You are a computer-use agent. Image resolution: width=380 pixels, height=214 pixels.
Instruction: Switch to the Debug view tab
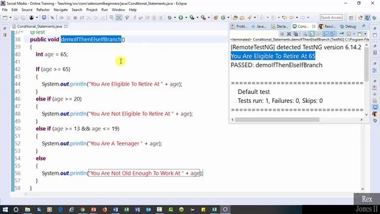[x=348, y=26]
